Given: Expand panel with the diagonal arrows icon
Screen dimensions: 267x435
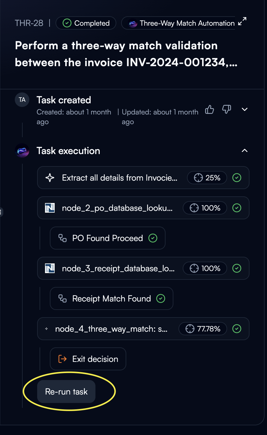Looking at the screenshot, I should coord(242,21).
